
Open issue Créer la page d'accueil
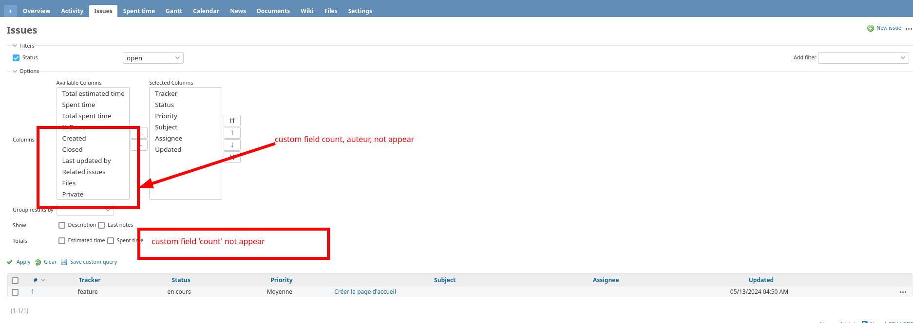click(365, 292)
